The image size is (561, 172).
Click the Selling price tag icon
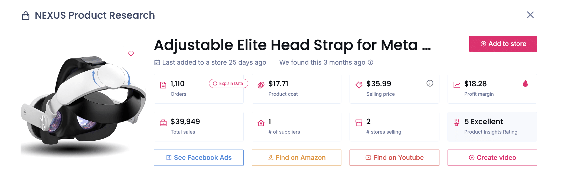coord(359,85)
